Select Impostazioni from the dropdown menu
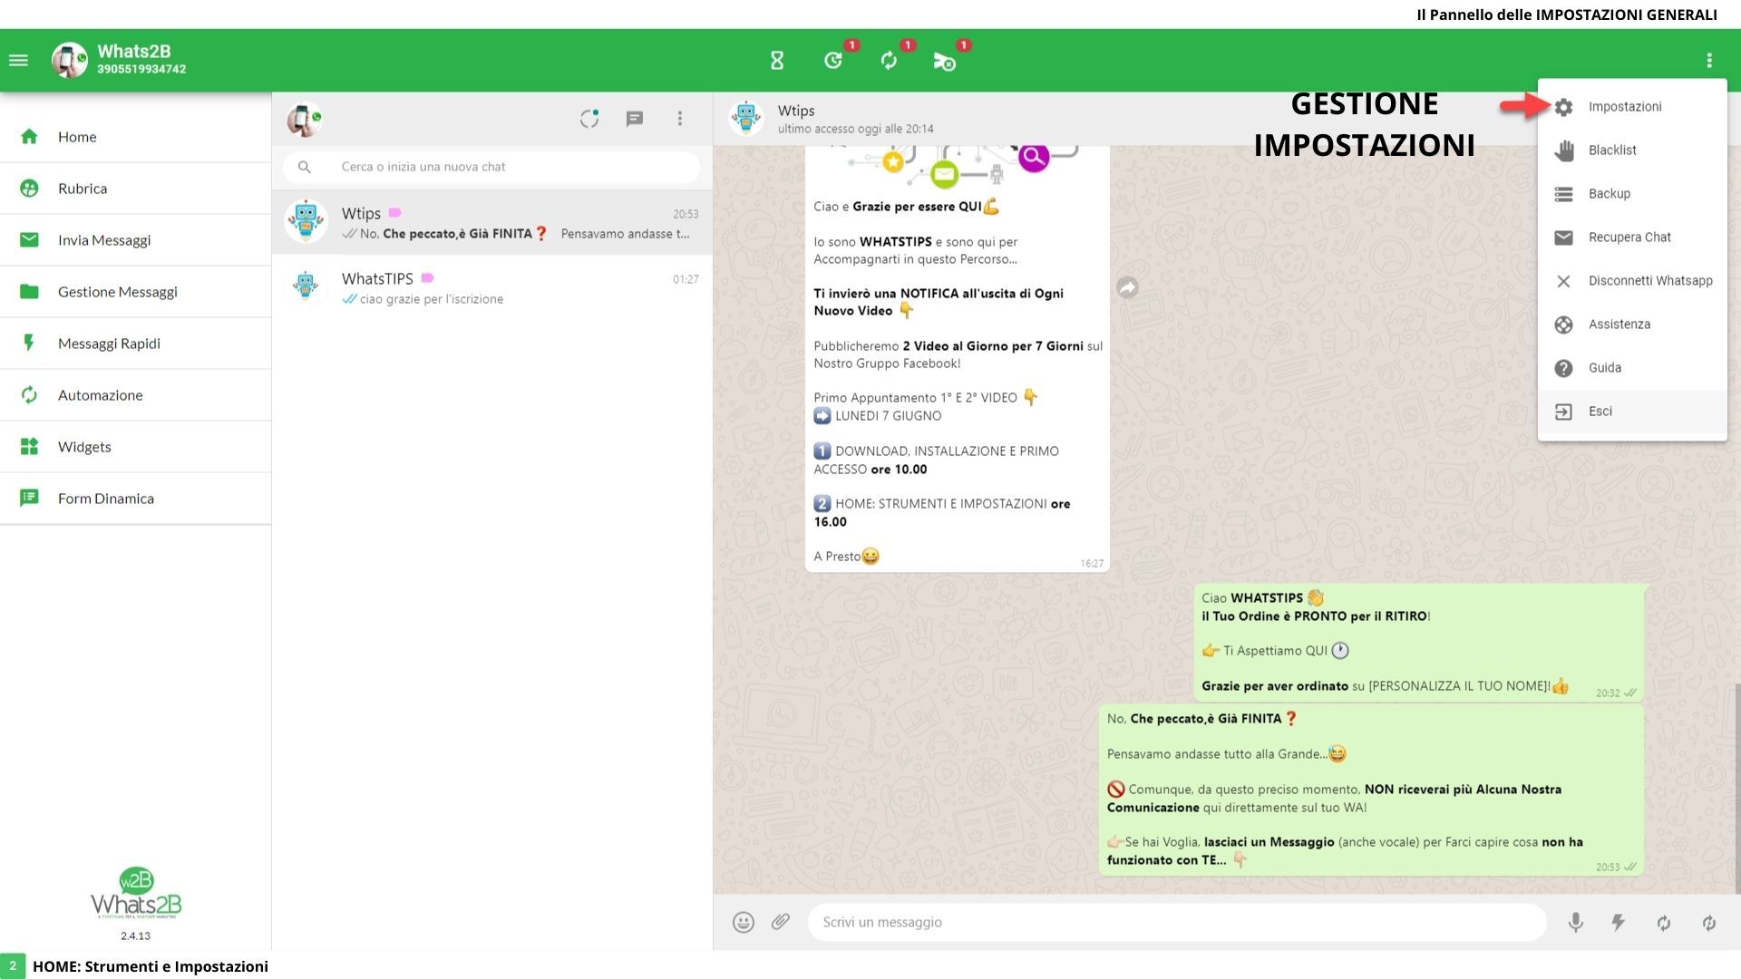 (x=1632, y=107)
